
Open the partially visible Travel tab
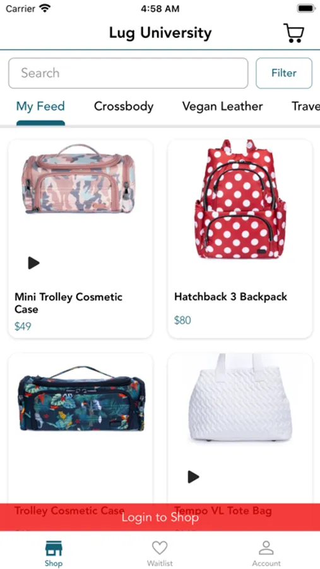tap(305, 106)
